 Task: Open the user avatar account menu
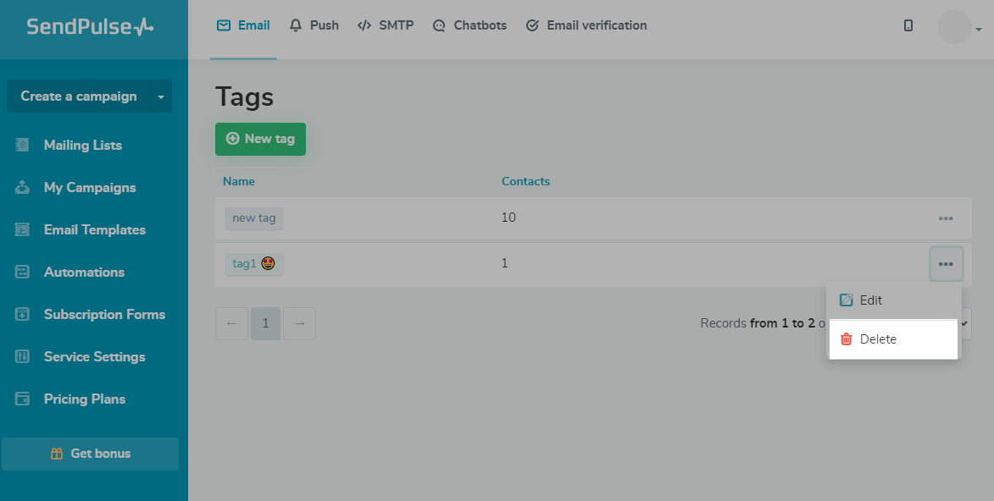958,27
